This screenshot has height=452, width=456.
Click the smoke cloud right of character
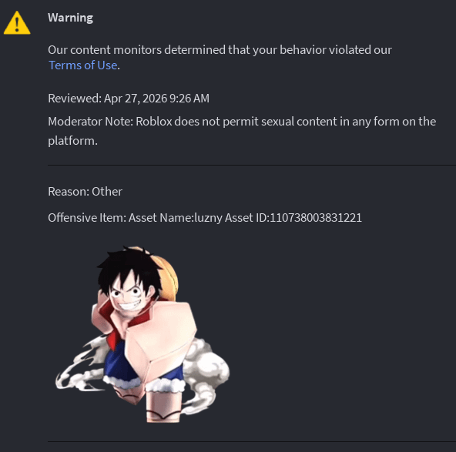[x=206, y=375]
